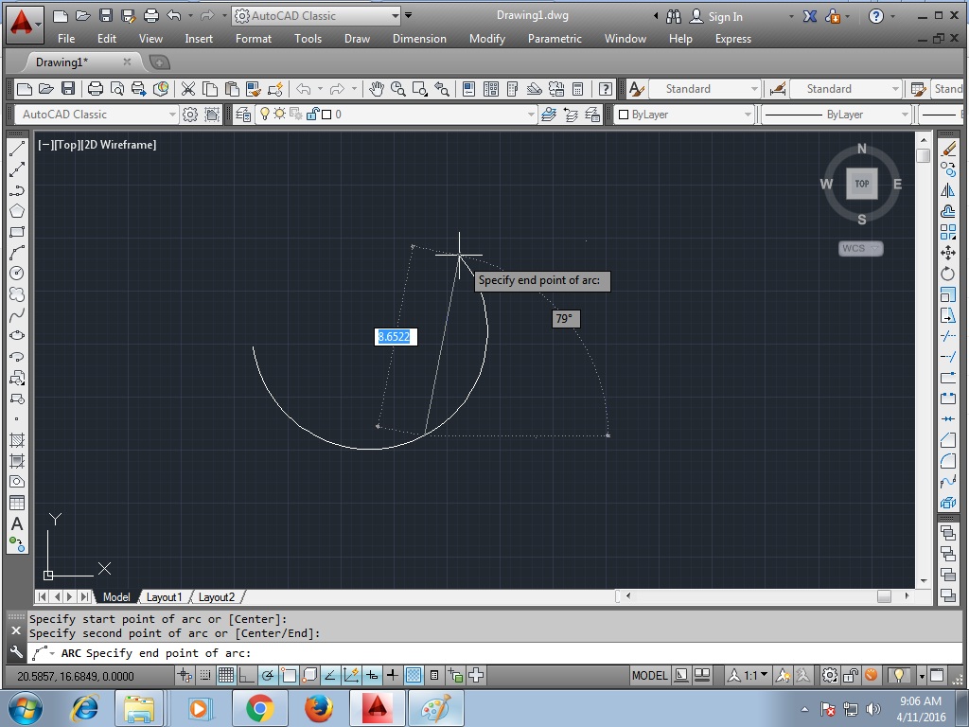Viewport: 969px width, 727px height.
Task: Open the Dimension menu
Action: pos(419,39)
